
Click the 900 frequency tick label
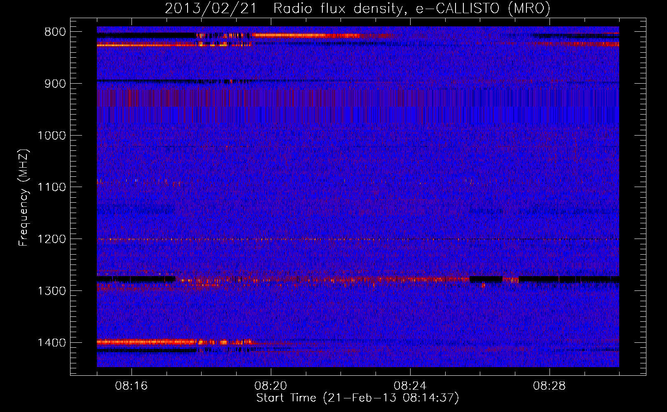[x=55, y=84]
